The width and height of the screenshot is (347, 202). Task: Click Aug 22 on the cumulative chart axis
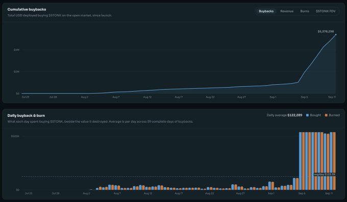tap(210, 97)
